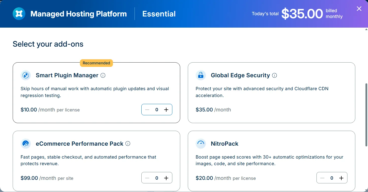Viewport: 368px width, 192px height.
Task: Click the NitroPack description text
Action: coord(270,160)
